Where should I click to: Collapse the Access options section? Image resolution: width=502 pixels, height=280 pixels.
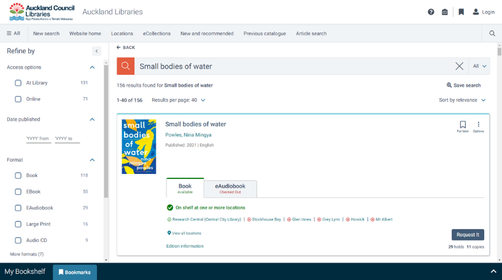coord(92,67)
